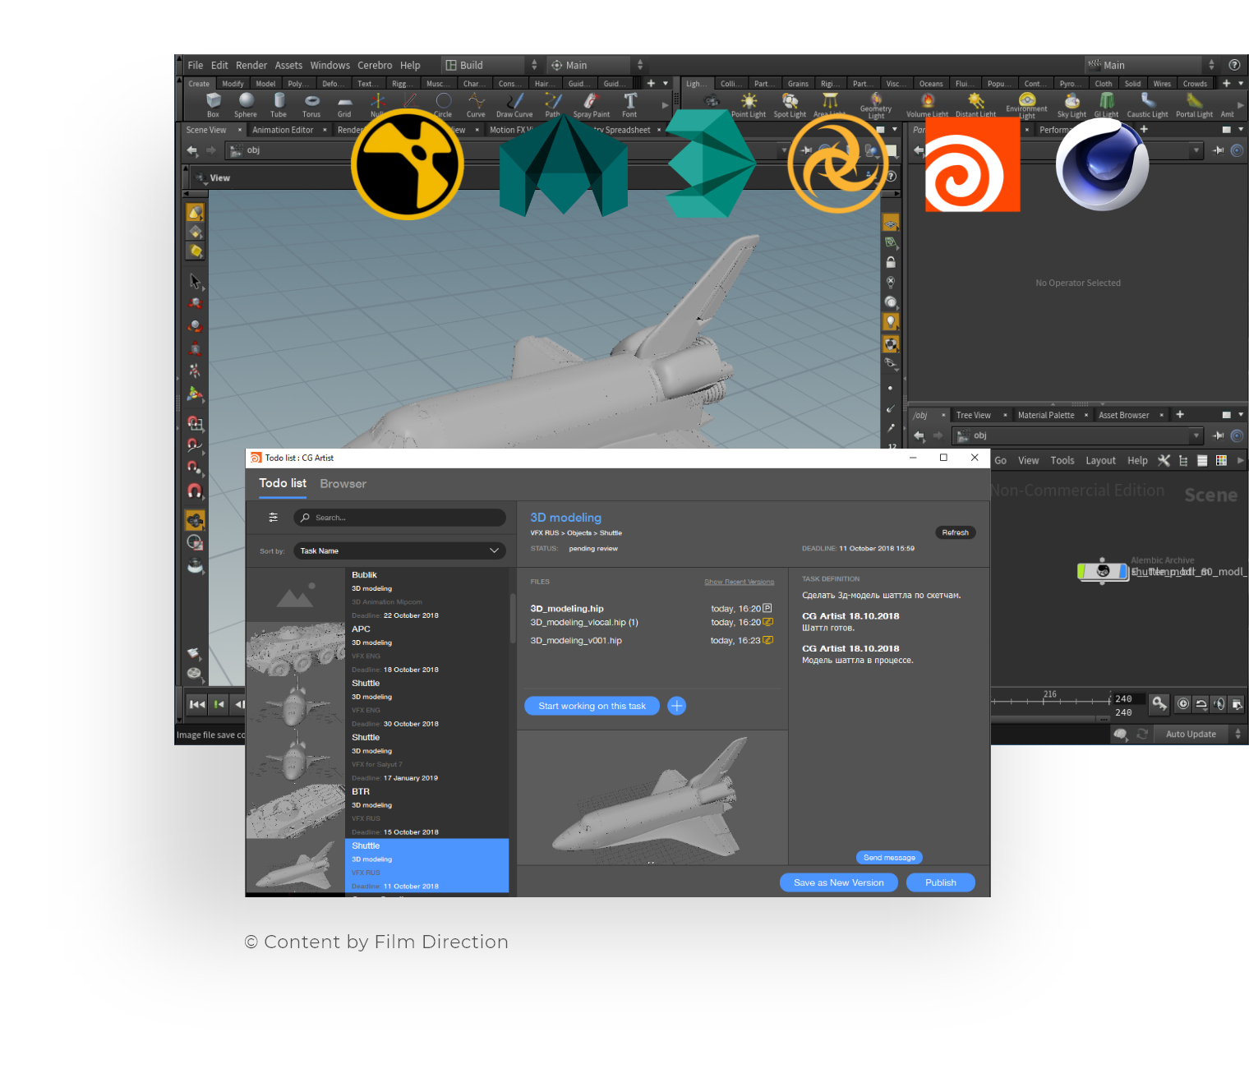Click the timeline at frame 216
1249x1078 pixels.
point(1045,701)
